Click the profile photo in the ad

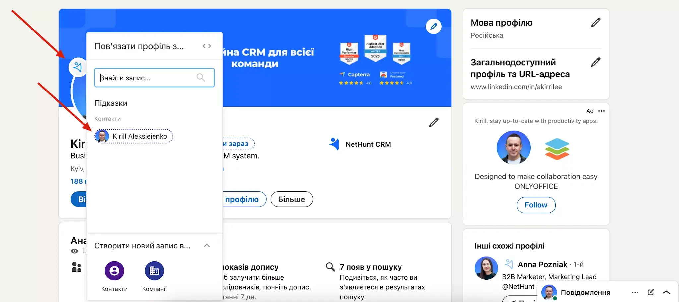tap(514, 148)
